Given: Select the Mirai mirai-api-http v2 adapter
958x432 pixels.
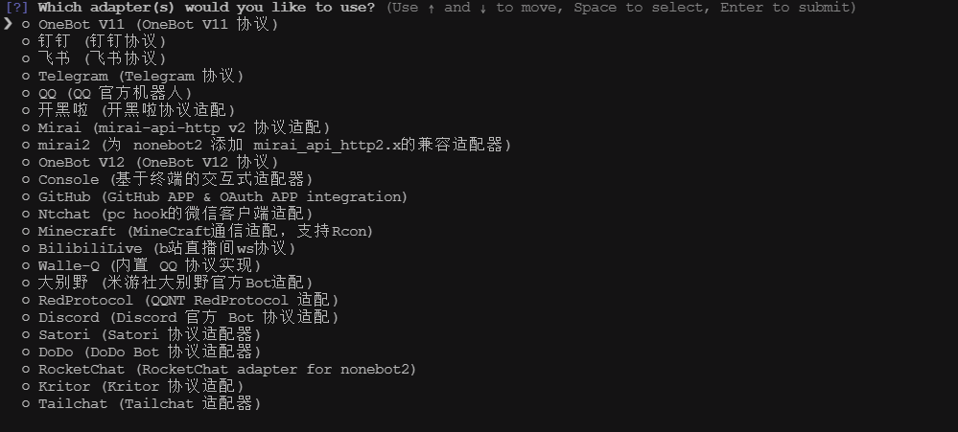Looking at the screenshot, I should coord(175,127).
